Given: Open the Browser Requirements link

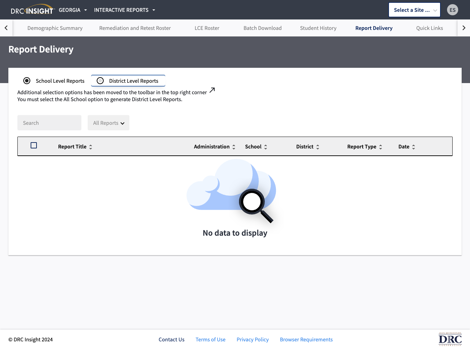Looking at the screenshot, I should tap(306, 339).
